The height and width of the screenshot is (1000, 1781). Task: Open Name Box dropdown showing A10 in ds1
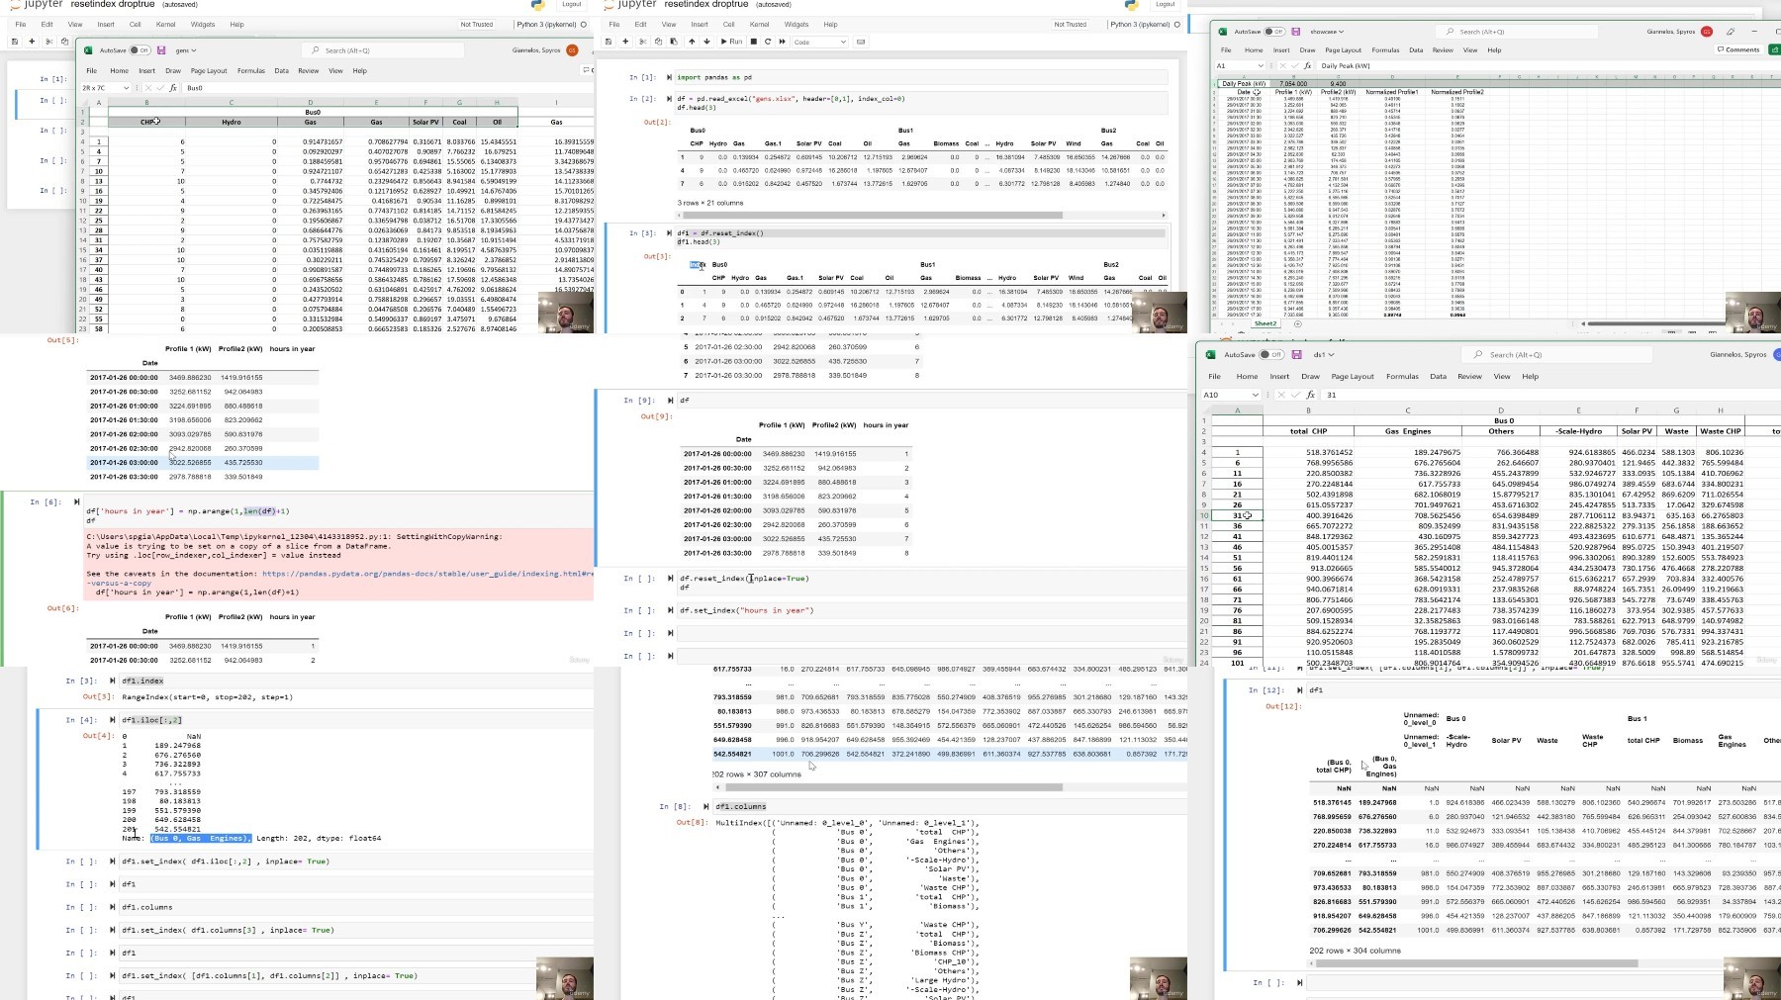pos(1256,395)
